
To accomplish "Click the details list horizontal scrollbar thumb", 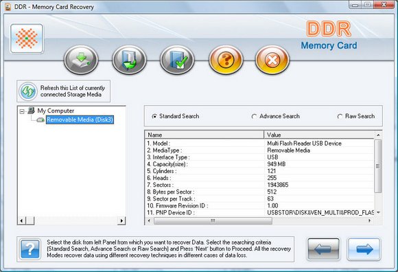I will pyautogui.click(x=213, y=220).
